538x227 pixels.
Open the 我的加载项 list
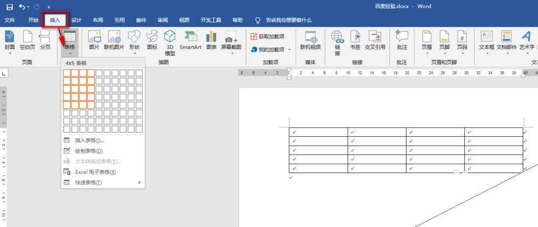coord(267,49)
